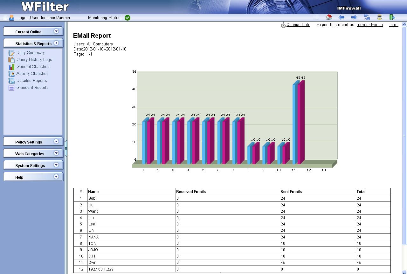Export report as .csv (for Excel)
The width and height of the screenshot is (407, 274).
pyautogui.click(x=369, y=25)
